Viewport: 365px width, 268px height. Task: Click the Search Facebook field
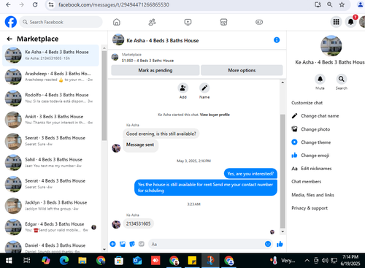[61, 22]
